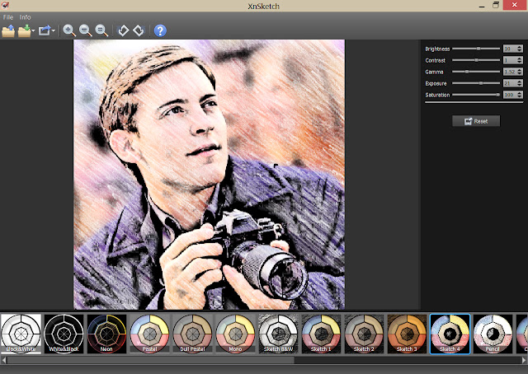Click the zoom to fit magnifier icon
This screenshot has height=374, width=528.
101,30
